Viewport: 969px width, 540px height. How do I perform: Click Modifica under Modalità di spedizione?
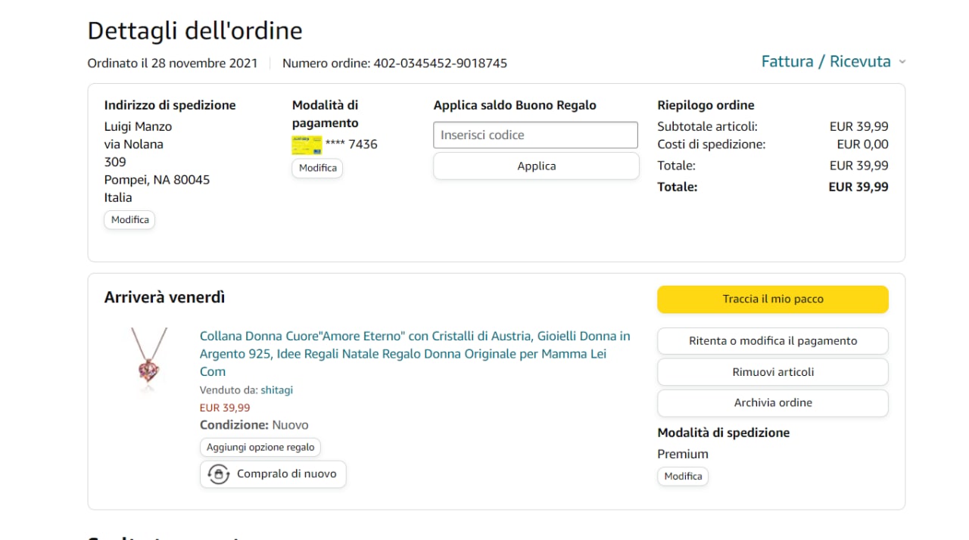pos(683,476)
